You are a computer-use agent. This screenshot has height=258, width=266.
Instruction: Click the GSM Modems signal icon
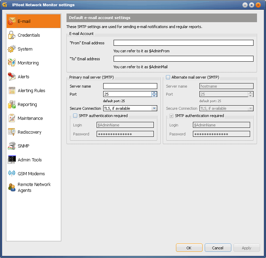(12, 174)
